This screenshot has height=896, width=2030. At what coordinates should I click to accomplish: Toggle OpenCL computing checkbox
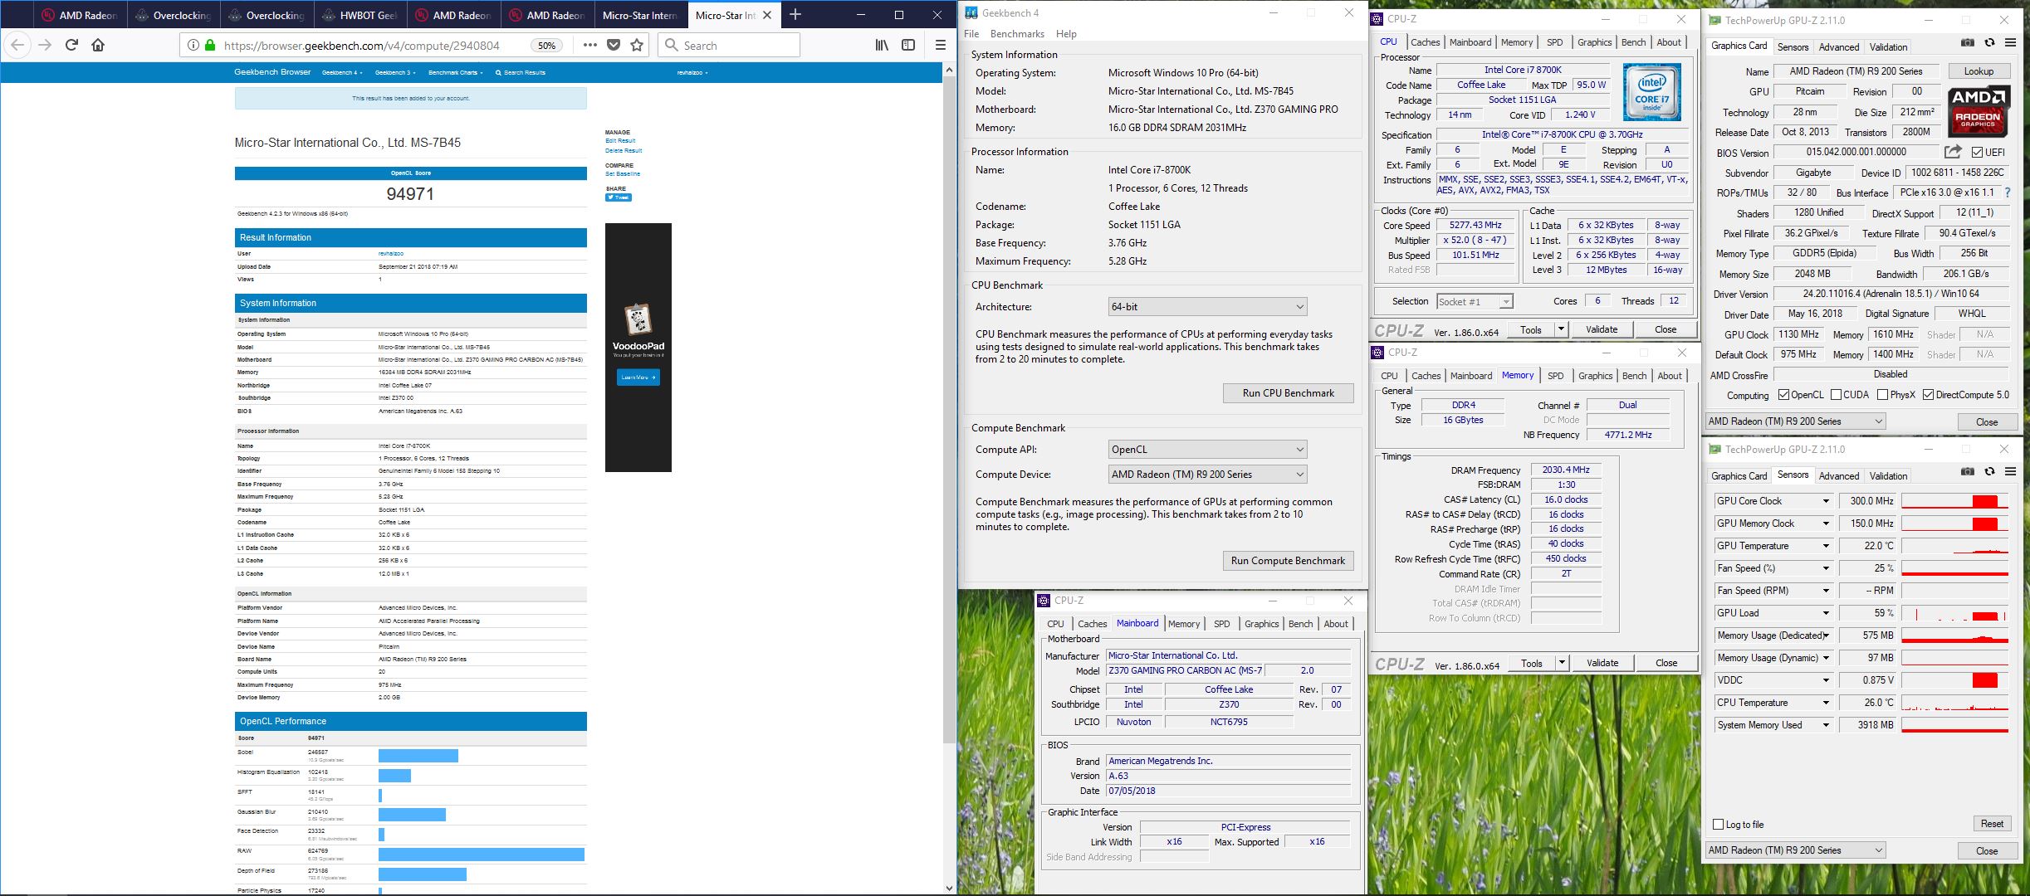[1783, 395]
